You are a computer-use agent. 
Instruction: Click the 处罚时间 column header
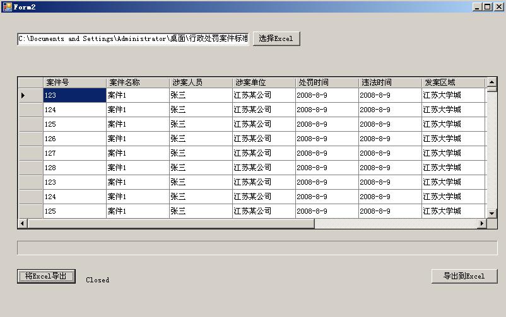pos(327,83)
